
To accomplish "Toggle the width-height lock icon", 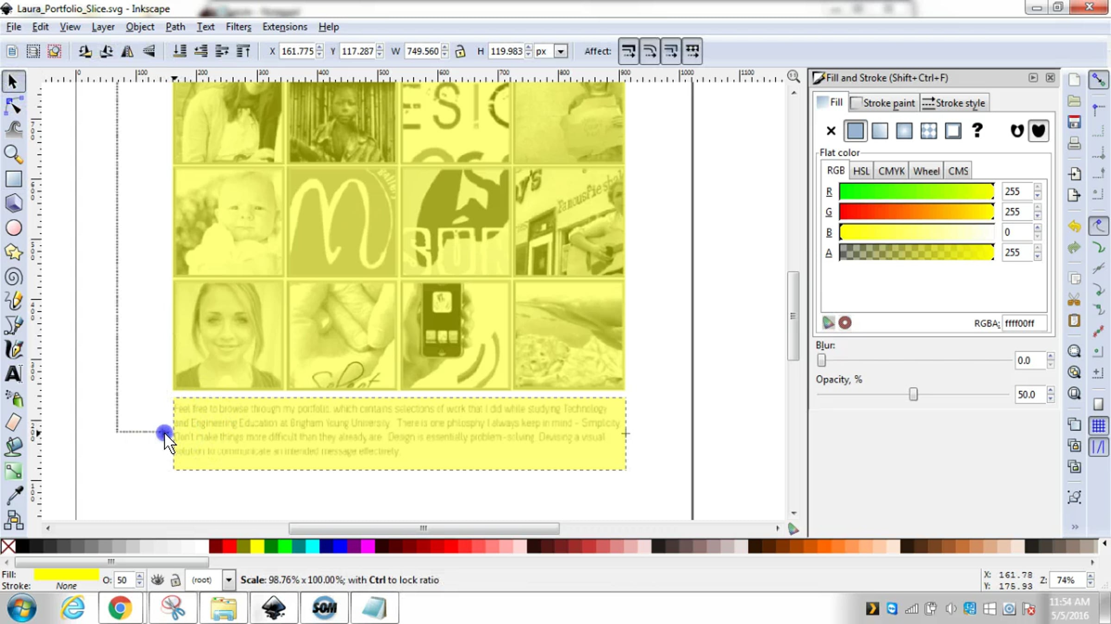I will (460, 51).
